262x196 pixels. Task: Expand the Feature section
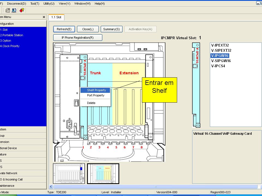click(x=23, y=154)
